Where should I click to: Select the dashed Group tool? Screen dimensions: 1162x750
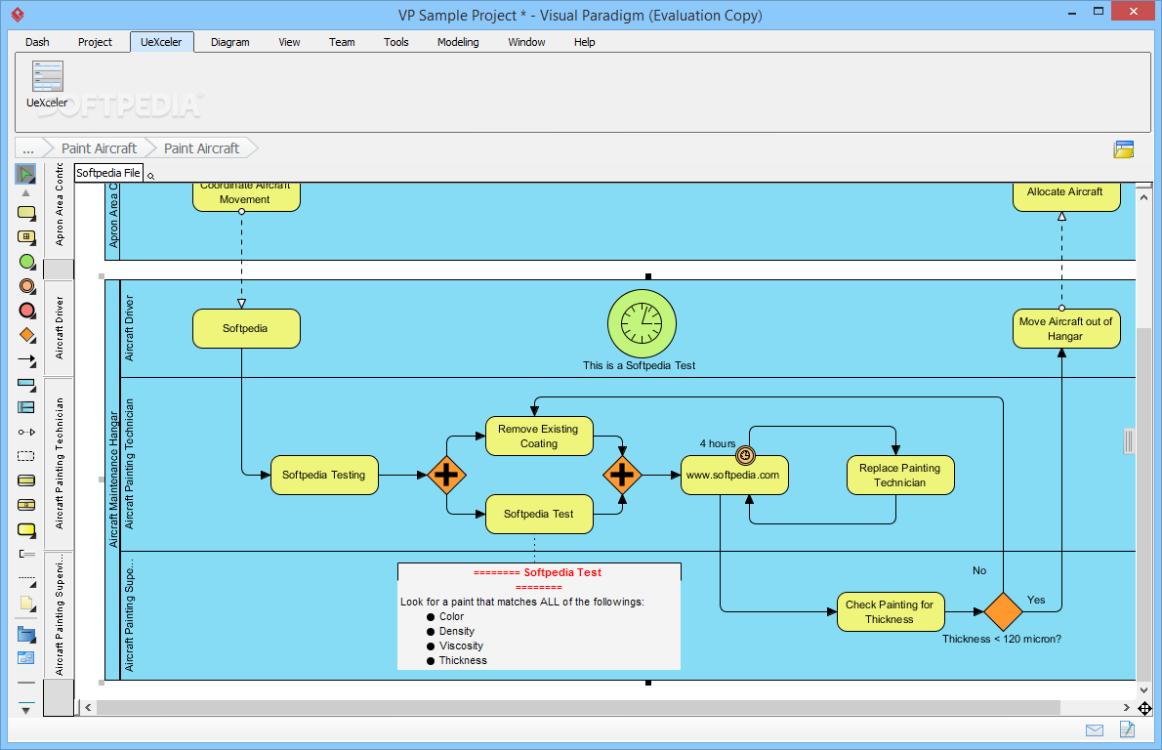click(26, 456)
